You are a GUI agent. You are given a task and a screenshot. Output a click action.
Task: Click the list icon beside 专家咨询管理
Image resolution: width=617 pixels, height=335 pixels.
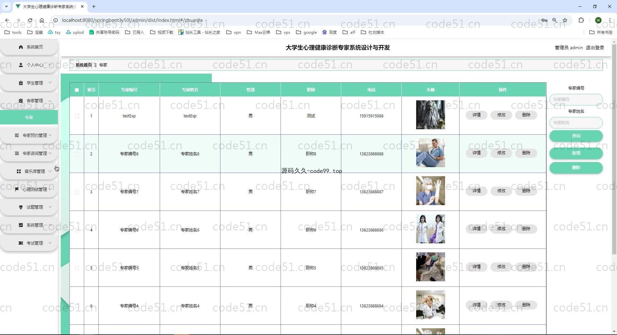(17, 153)
